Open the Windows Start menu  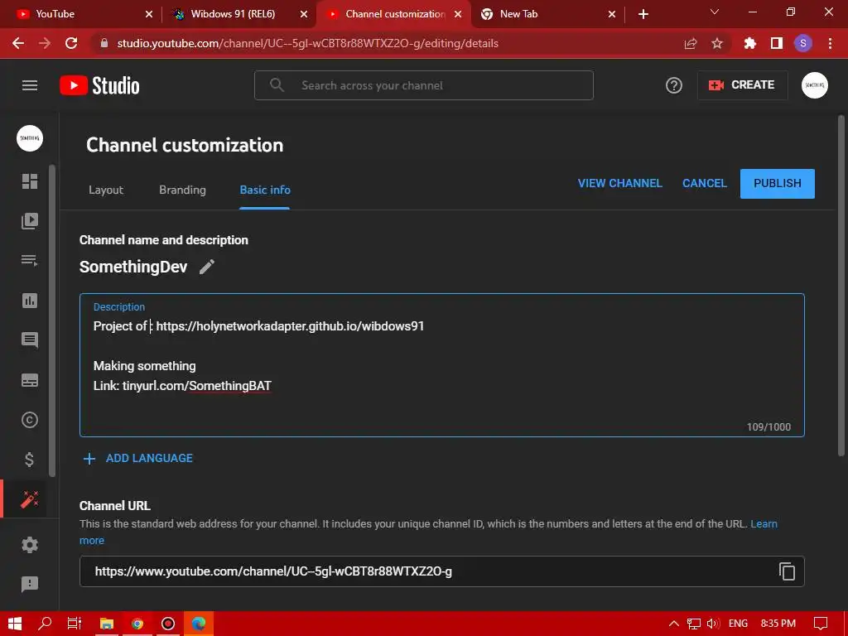tap(15, 624)
